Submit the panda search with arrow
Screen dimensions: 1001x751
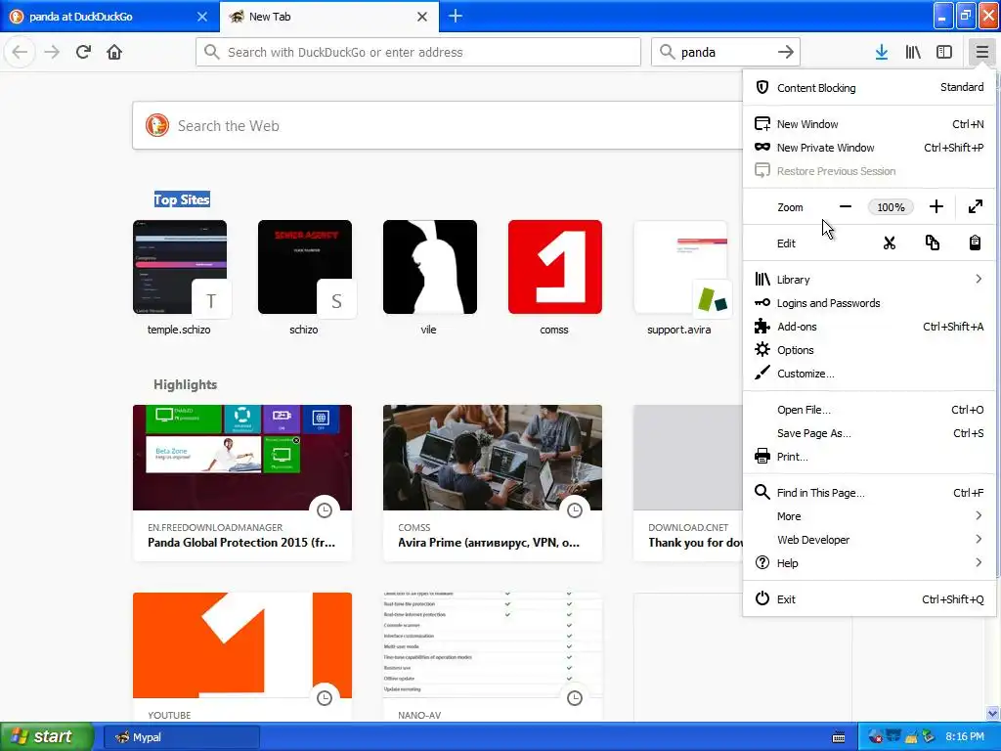point(786,52)
